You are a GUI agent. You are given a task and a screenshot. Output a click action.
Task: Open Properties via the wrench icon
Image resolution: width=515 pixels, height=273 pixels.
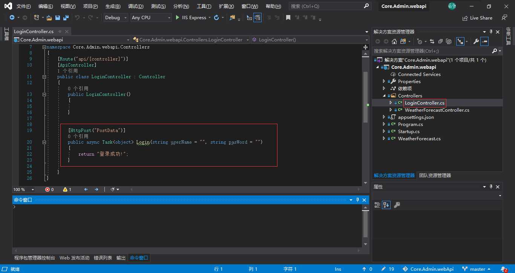coord(476,41)
